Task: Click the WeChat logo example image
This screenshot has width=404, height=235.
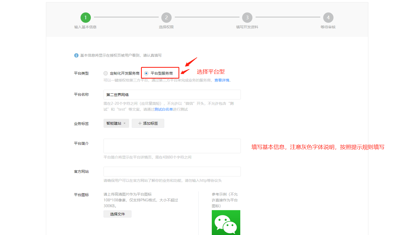Action: (226, 223)
